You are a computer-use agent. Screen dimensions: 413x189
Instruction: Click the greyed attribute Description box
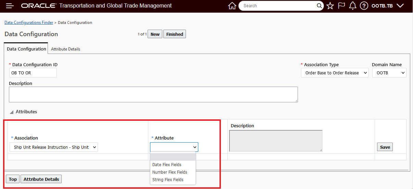pyautogui.click(x=276, y=141)
